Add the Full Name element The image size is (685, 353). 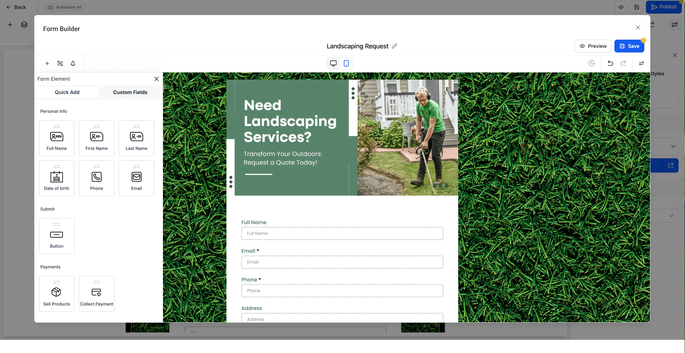(57, 138)
